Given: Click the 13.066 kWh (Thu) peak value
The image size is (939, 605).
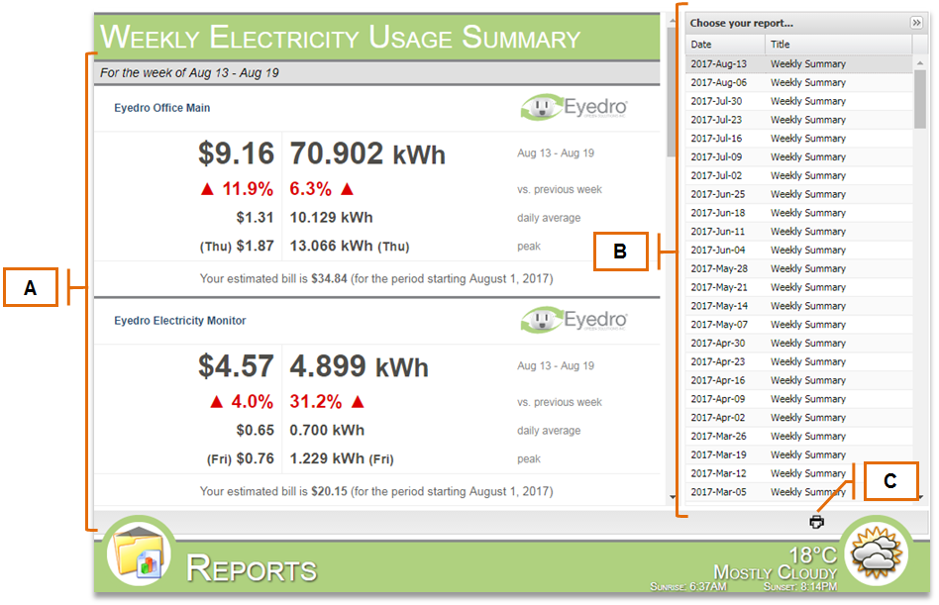Looking at the screenshot, I should (350, 246).
